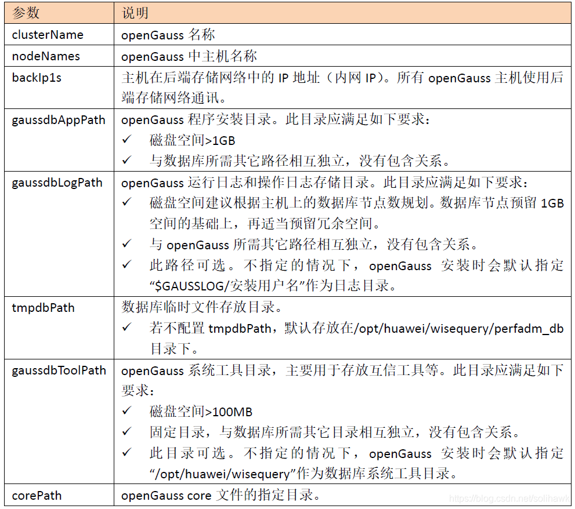This screenshot has height=509, width=575.
Task: Click the gaussdbAppPath parameter cell
Action: pos(59,140)
